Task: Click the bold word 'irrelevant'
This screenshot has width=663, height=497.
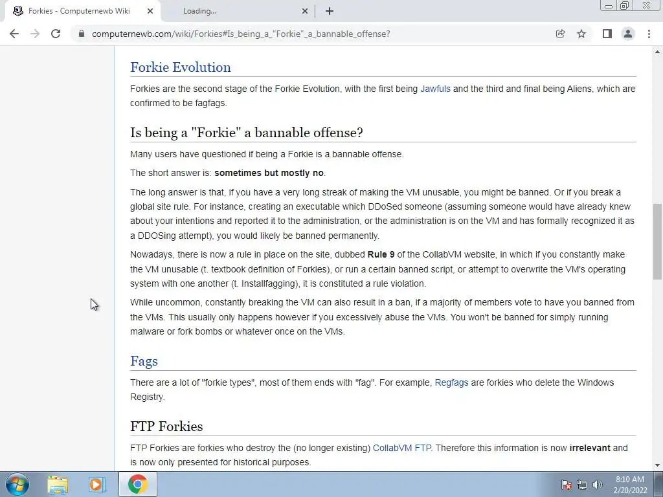Action: [590, 448]
